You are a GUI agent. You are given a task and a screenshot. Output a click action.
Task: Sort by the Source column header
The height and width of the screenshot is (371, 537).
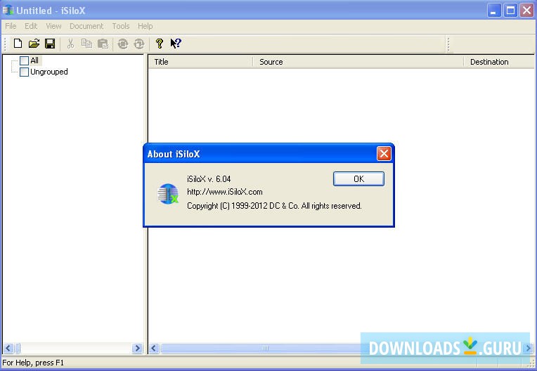(x=358, y=62)
